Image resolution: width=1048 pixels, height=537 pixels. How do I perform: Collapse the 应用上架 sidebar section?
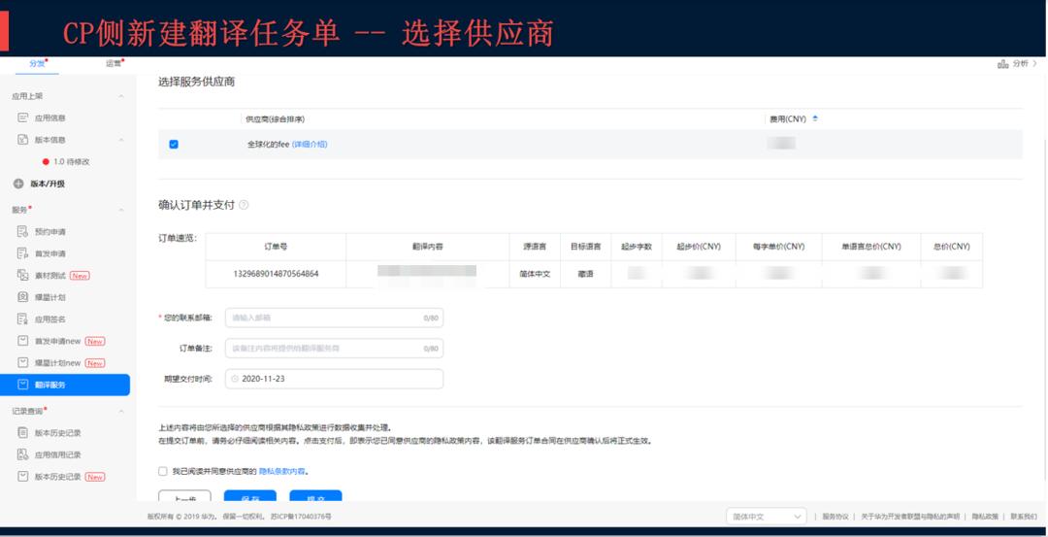(x=121, y=96)
